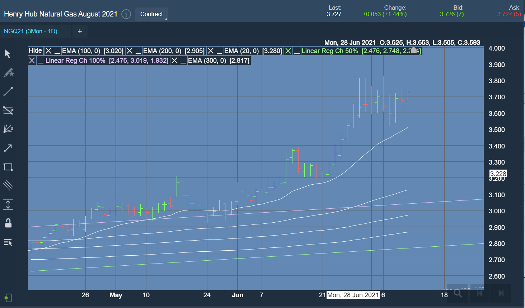The image size is (525, 308).
Task: Open the drawing objects list tool
Action: point(8,242)
